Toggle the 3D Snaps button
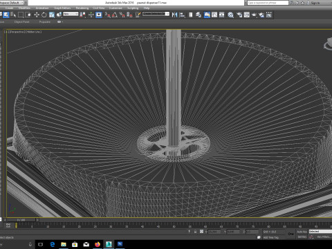The image size is (332, 249). click(108, 15)
